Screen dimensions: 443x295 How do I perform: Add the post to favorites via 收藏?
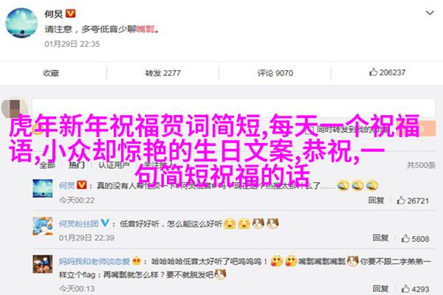(51, 73)
